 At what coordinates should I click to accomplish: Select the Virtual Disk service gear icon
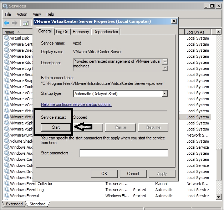click(x=6, y=38)
